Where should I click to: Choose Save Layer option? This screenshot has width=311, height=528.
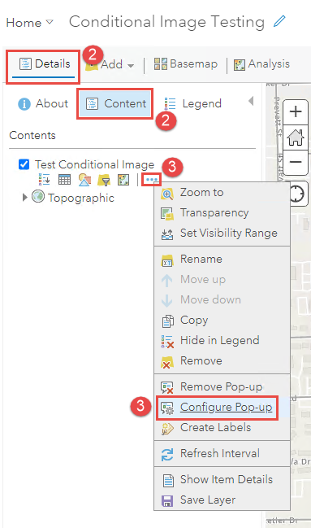tap(222, 500)
